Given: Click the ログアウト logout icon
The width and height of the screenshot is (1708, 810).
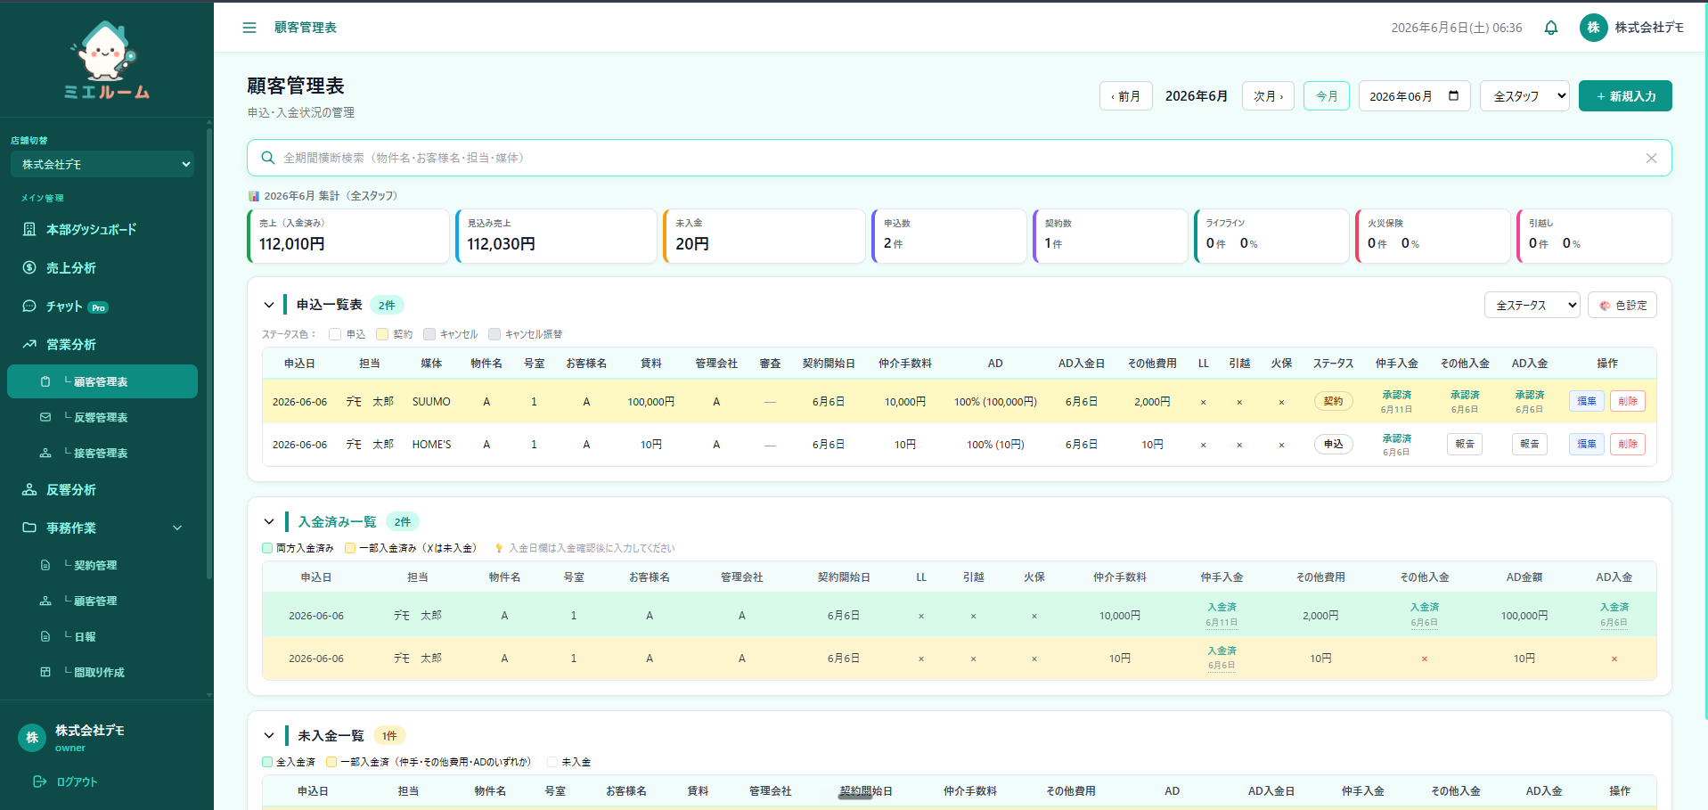Looking at the screenshot, I should click(x=39, y=781).
